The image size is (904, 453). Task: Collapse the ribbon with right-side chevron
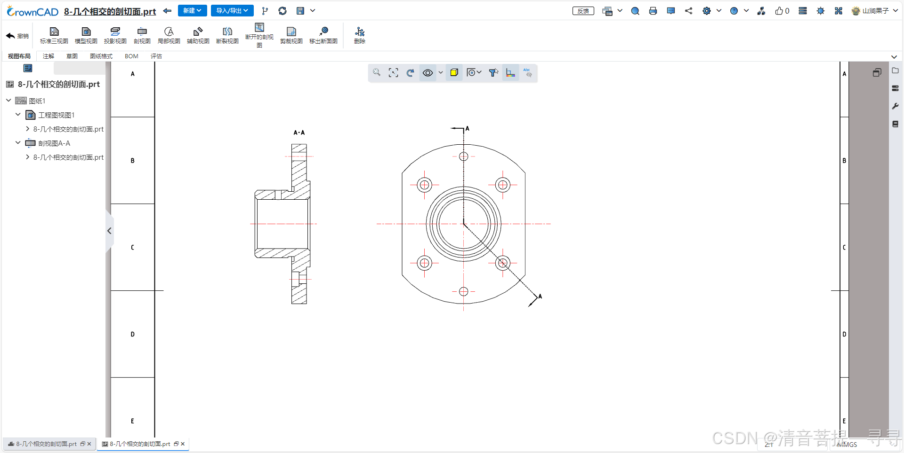click(894, 57)
